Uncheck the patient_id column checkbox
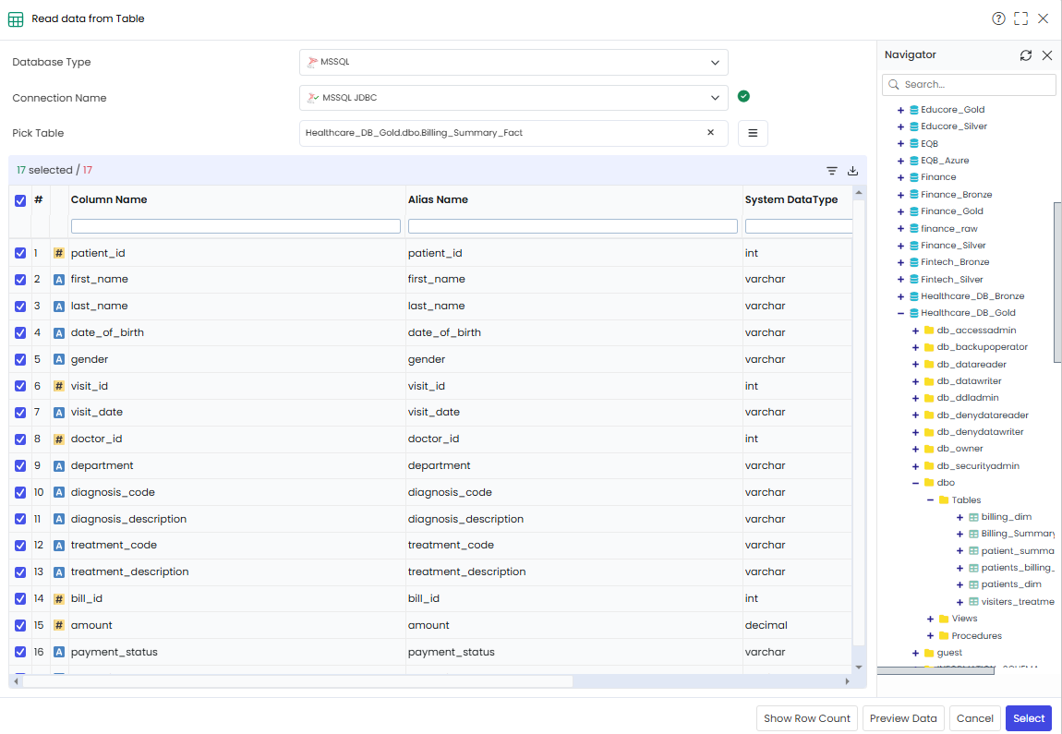The height and width of the screenshot is (734, 1062). tap(20, 253)
